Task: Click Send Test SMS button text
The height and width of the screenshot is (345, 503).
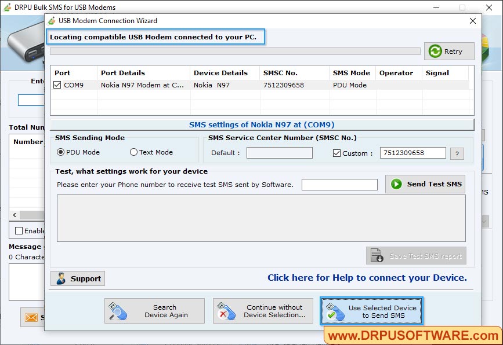Action: click(435, 184)
